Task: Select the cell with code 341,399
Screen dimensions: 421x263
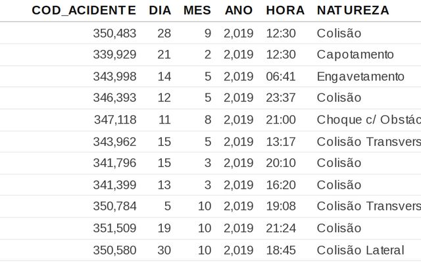Action: point(114,185)
